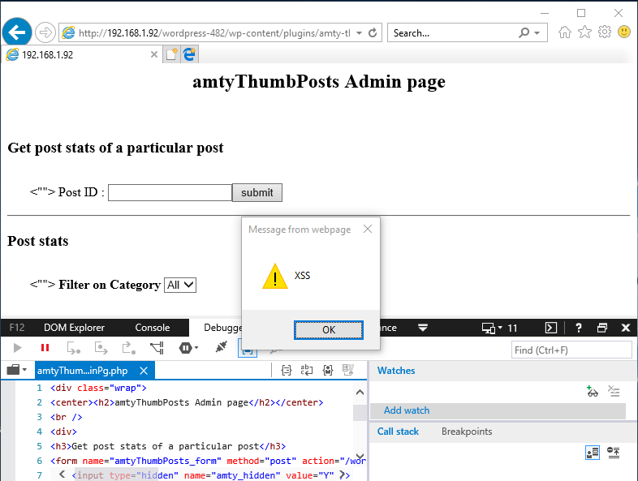
Task: Click the Step into debugger icon
Action: [x=74, y=348]
